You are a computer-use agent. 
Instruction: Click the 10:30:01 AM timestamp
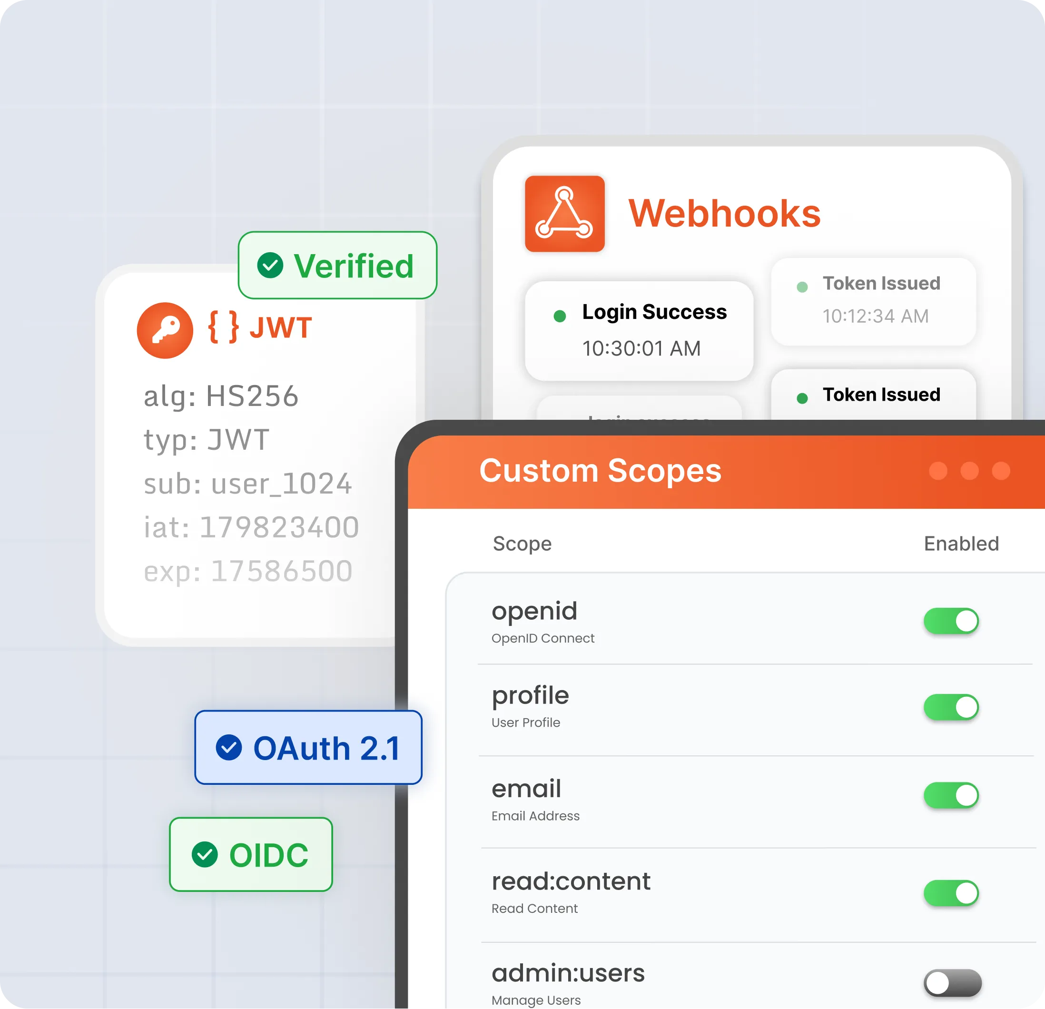[x=641, y=349]
